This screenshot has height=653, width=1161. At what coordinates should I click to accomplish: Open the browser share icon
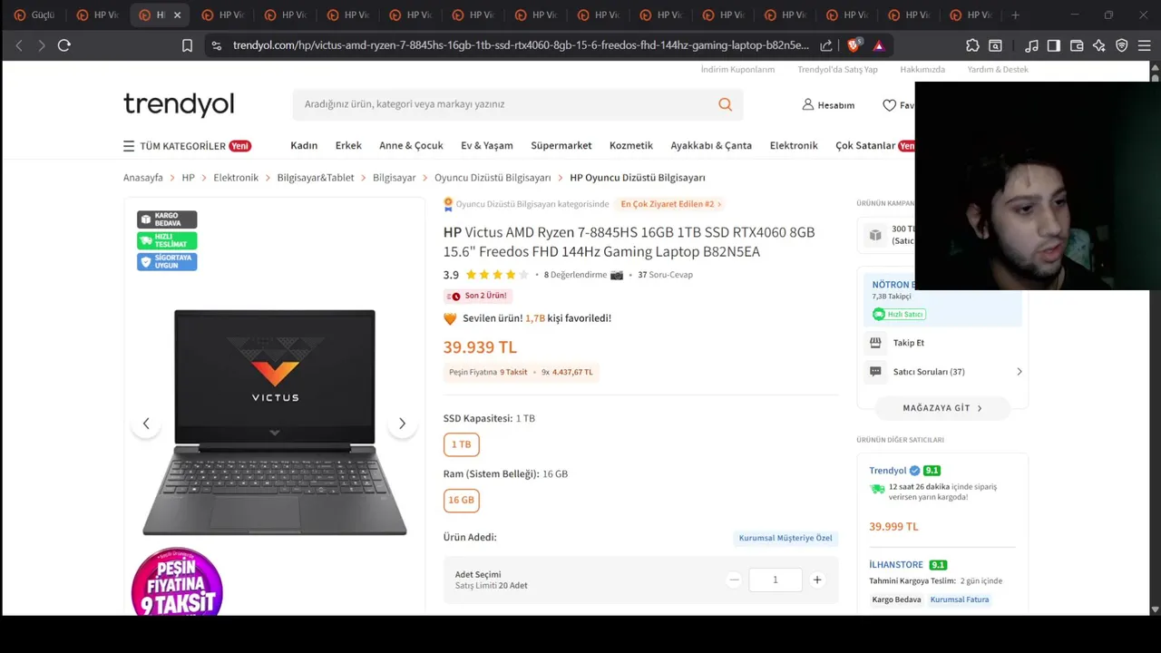[x=826, y=45]
